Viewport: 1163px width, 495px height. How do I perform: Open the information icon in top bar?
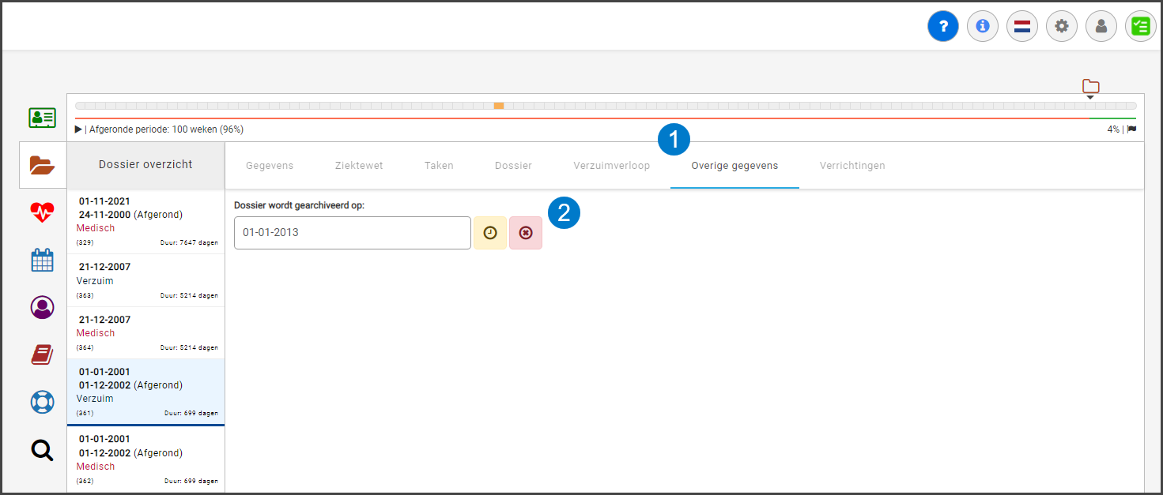pyautogui.click(x=982, y=26)
